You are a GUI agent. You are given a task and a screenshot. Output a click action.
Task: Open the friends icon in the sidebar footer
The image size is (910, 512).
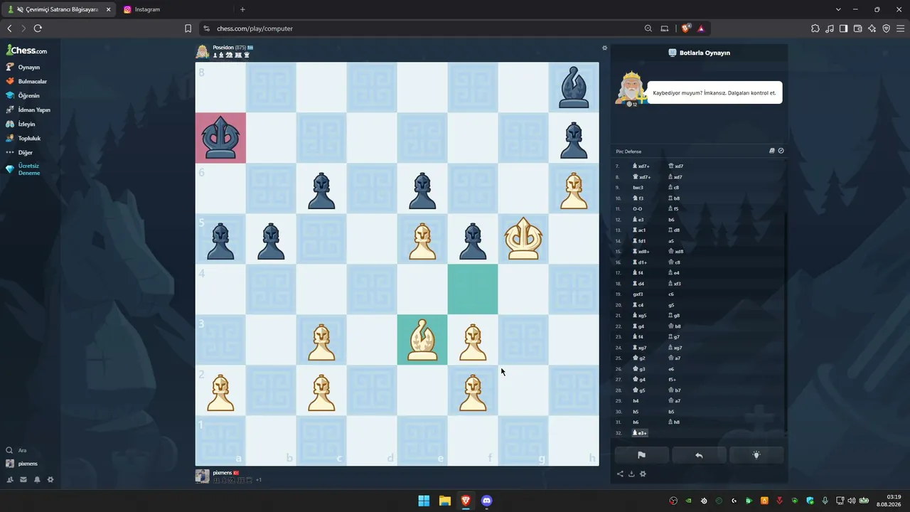click(x=10, y=479)
